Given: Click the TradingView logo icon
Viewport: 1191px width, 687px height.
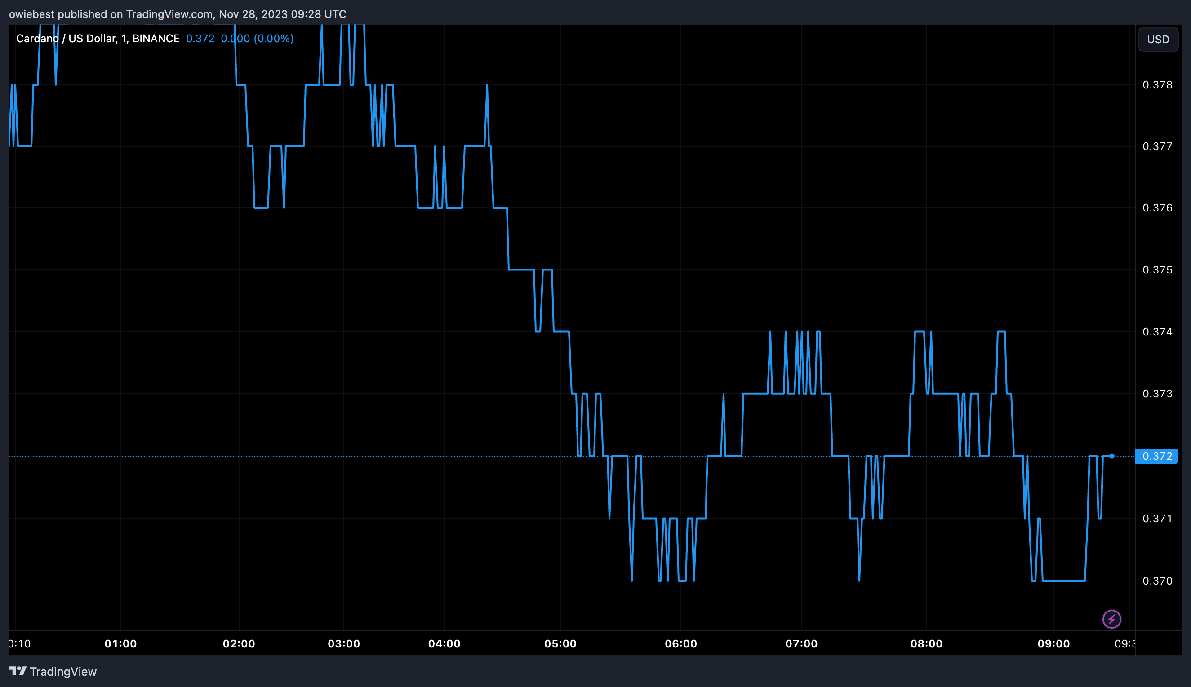Looking at the screenshot, I should pyautogui.click(x=18, y=671).
